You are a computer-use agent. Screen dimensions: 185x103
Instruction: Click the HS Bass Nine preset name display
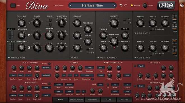(x=92, y=5)
